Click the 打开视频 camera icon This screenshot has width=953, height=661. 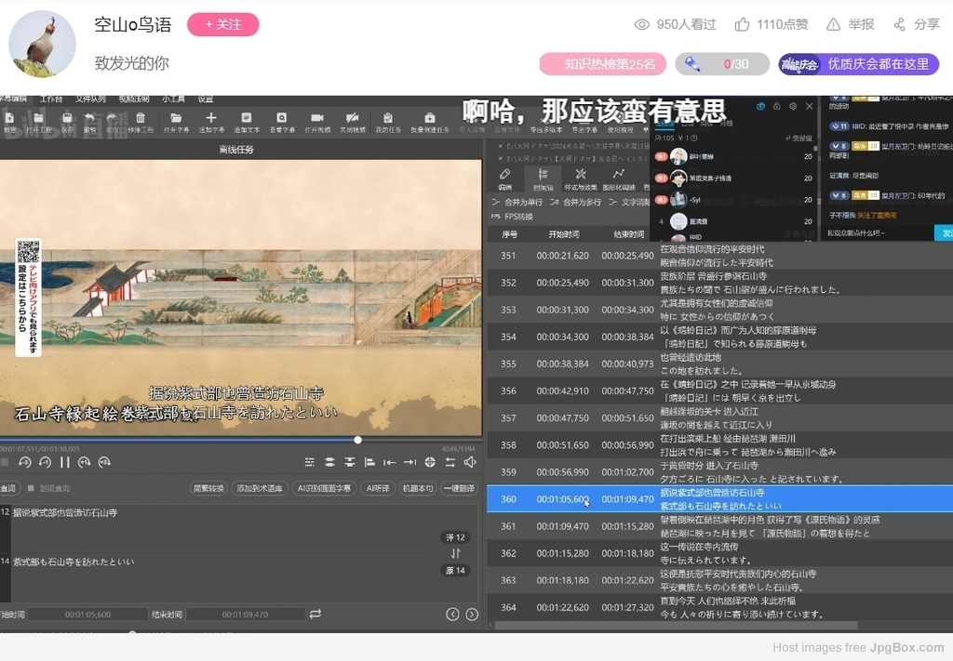pos(317,118)
